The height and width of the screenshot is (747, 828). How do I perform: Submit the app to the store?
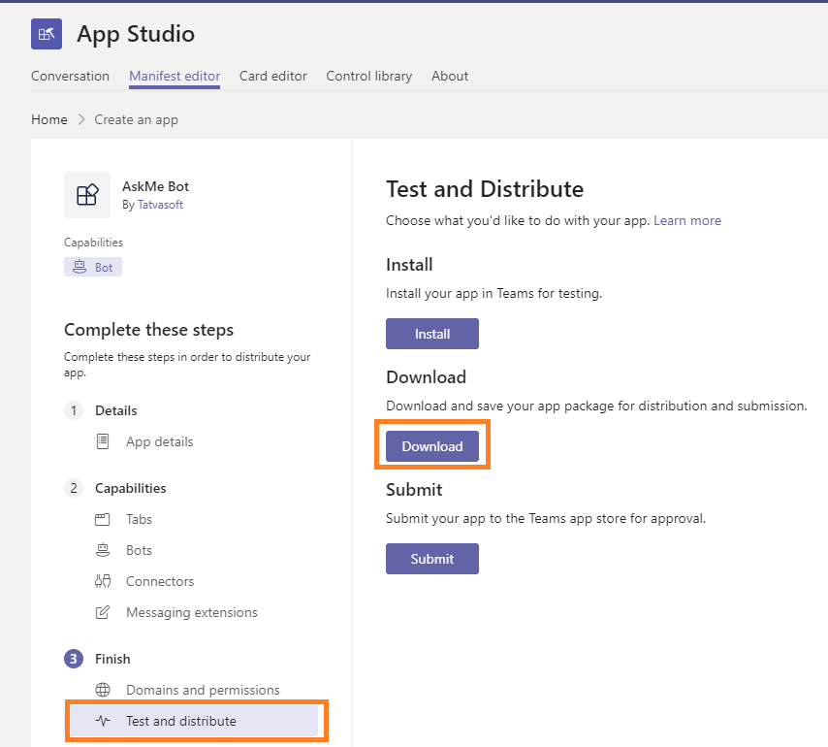[432, 559]
